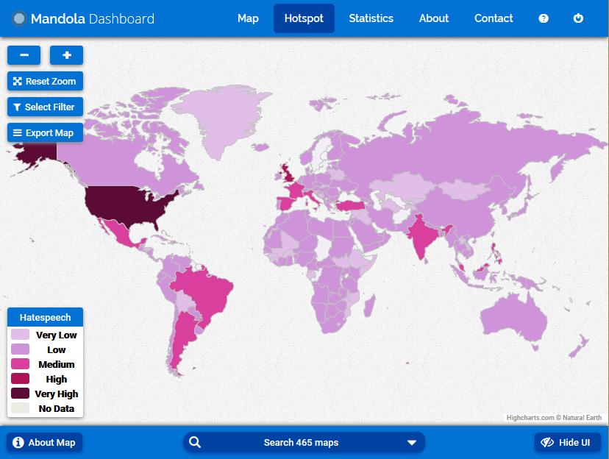Click the Mandola logo circle icon

(18, 18)
